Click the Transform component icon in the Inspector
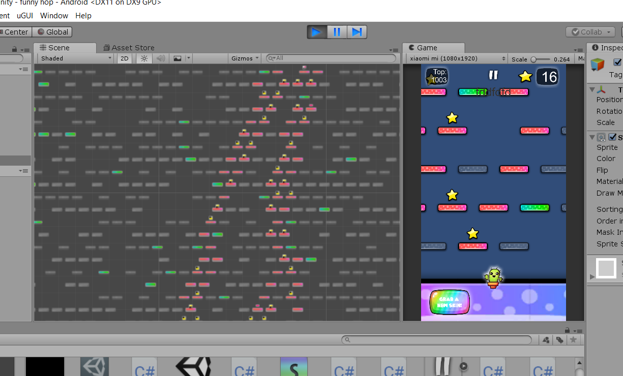This screenshot has height=376, width=623. tap(600, 90)
